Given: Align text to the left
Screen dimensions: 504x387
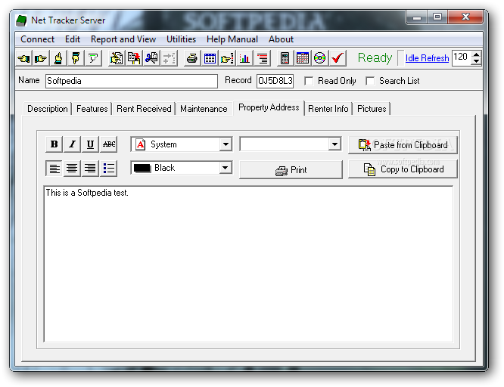Looking at the screenshot, I should pyautogui.click(x=54, y=168).
